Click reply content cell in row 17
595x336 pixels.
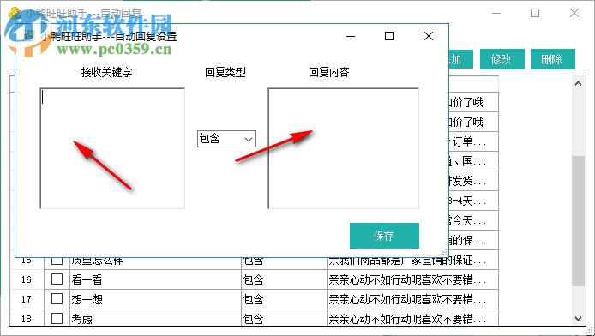point(412,299)
